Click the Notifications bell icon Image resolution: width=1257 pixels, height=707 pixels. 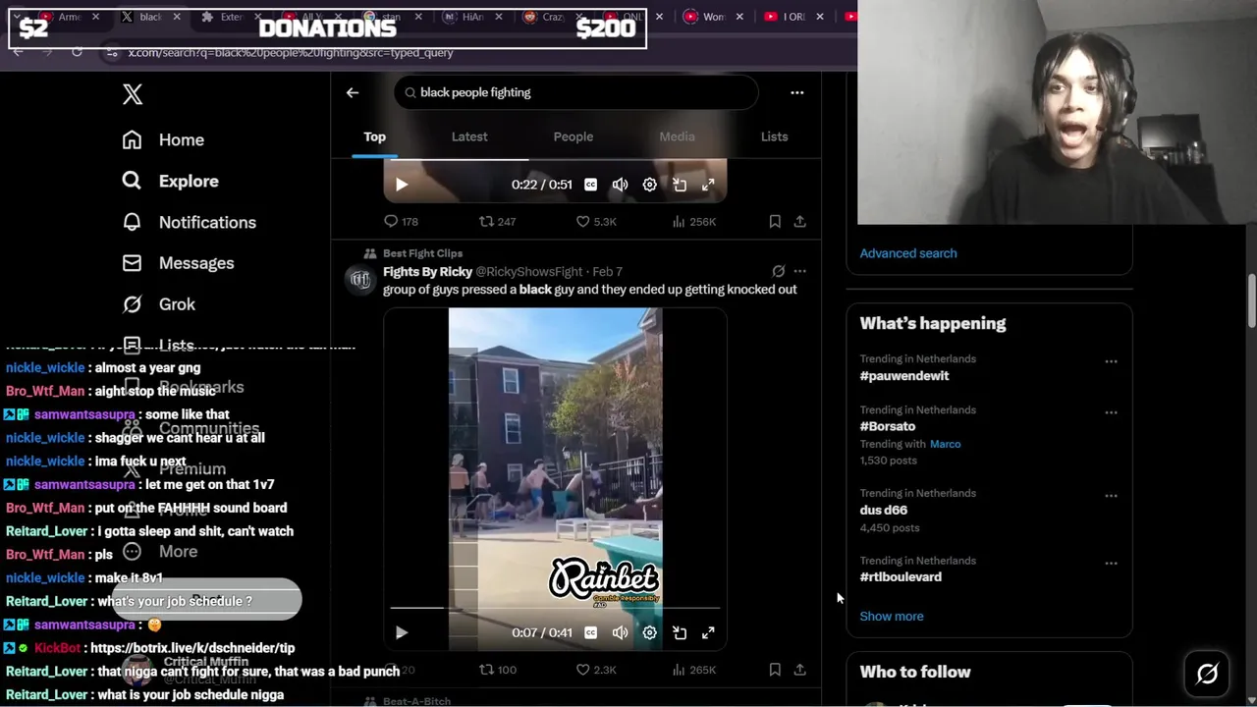[132, 222]
